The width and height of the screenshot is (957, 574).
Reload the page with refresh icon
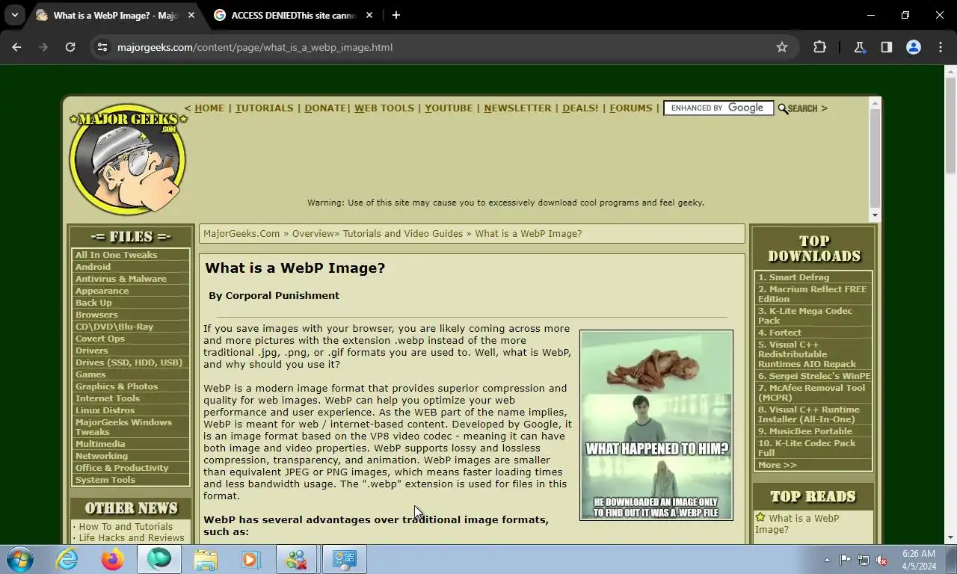[x=70, y=47]
